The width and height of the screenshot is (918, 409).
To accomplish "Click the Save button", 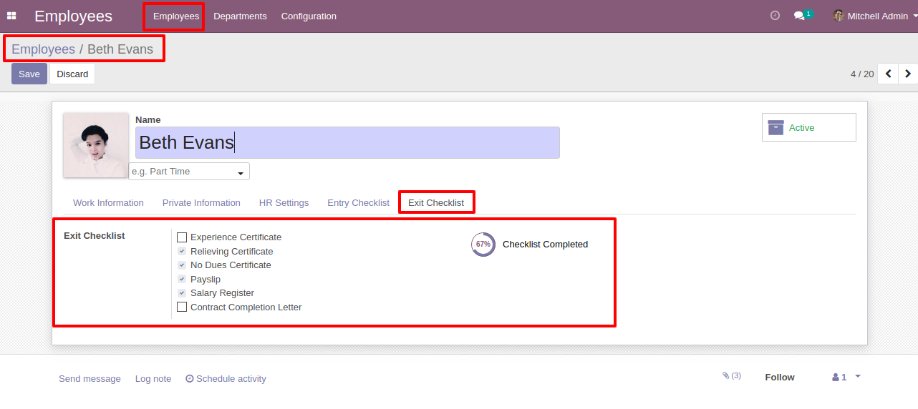I will pyautogui.click(x=29, y=74).
